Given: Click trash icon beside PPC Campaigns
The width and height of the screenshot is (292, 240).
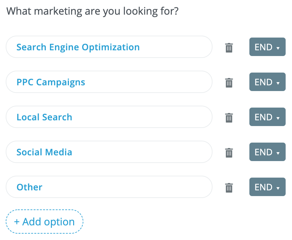Looking at the screenshot, I should pyautogui.click(x=229, y=83).
